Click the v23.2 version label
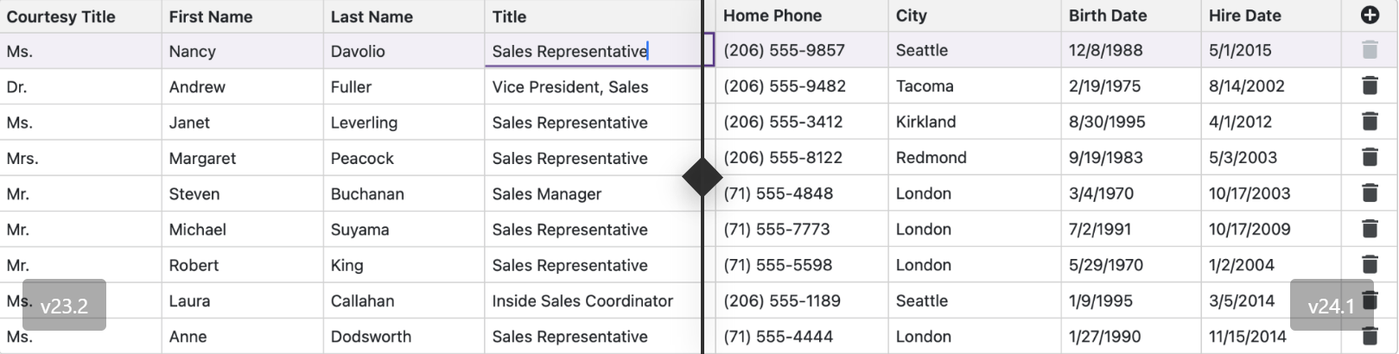This screenshot has width=1399, height=354. click(64, 306)
